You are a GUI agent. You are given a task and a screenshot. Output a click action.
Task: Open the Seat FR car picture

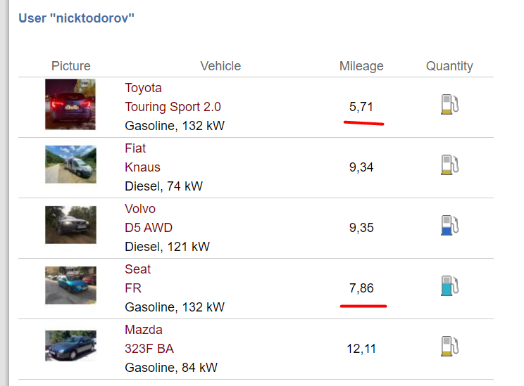coord(70,285)
